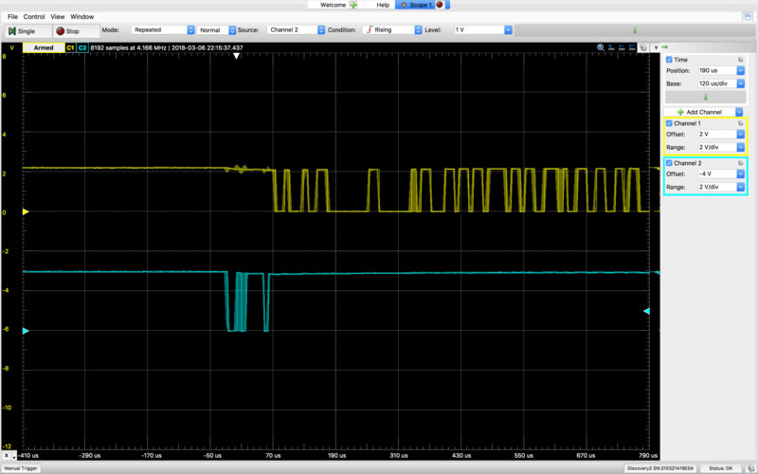Open the trigger type dropdown showing Normal

point(216,30)
